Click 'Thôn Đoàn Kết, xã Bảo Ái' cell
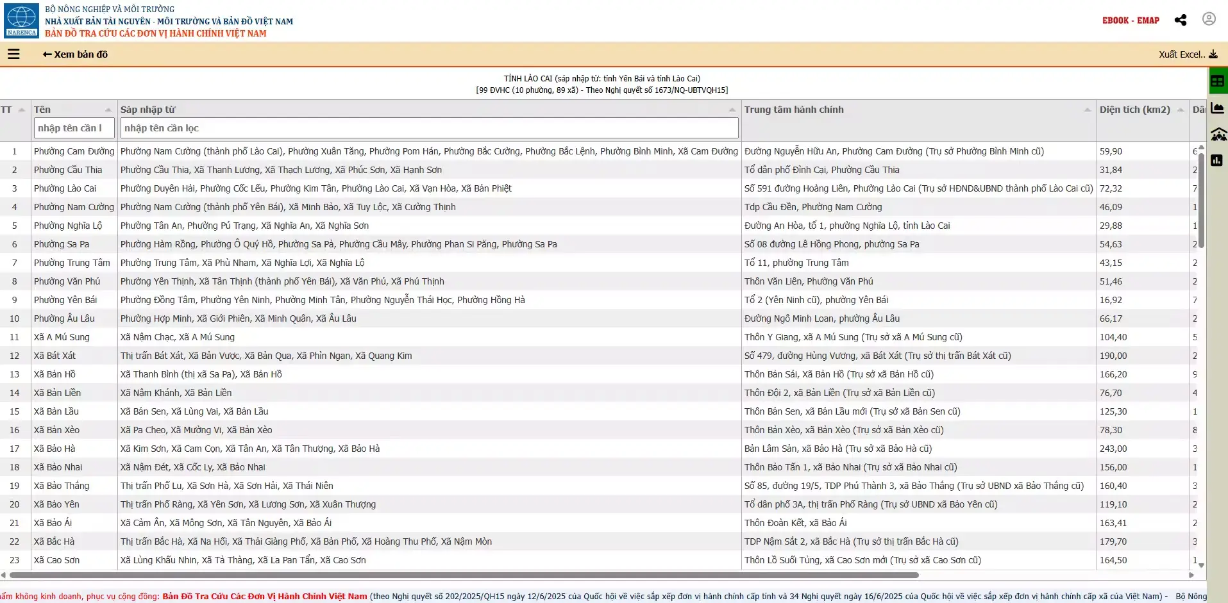The image size is (1228, 603). [795, 523]
